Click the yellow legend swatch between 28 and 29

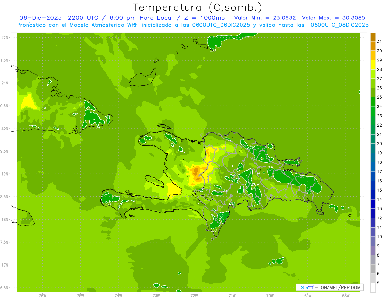[373, 65]
